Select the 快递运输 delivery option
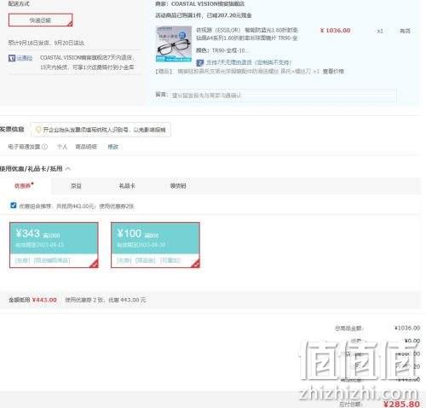The width and height of the screenshot is (426, 408). point(40,20)
